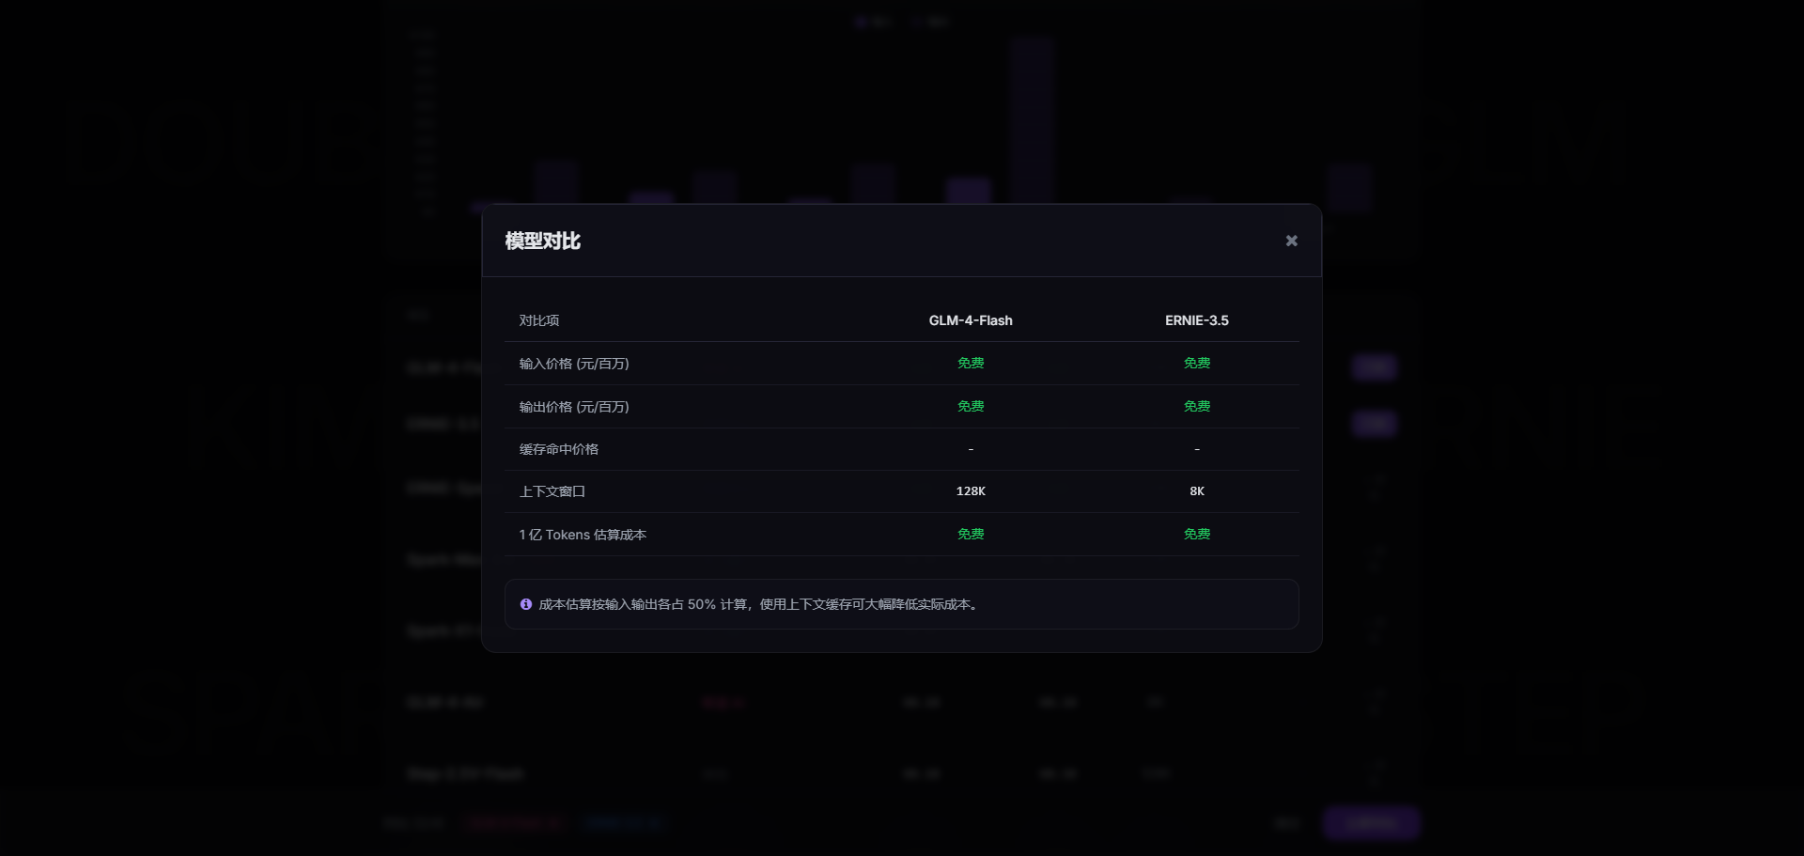Click the 成本估算 note text

[760, 604]
